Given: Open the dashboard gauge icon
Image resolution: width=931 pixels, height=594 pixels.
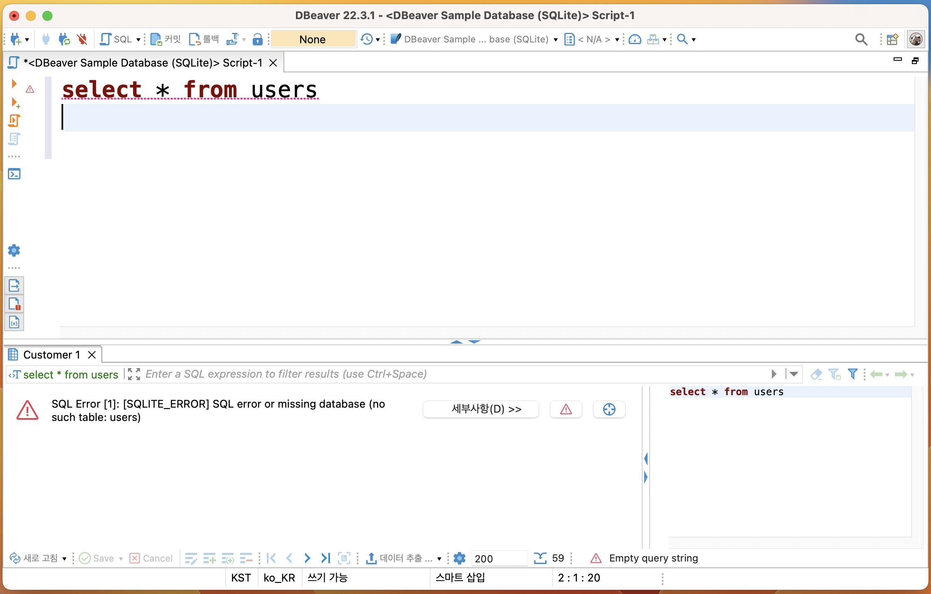Looking at the screenshot, I should 635,39.
